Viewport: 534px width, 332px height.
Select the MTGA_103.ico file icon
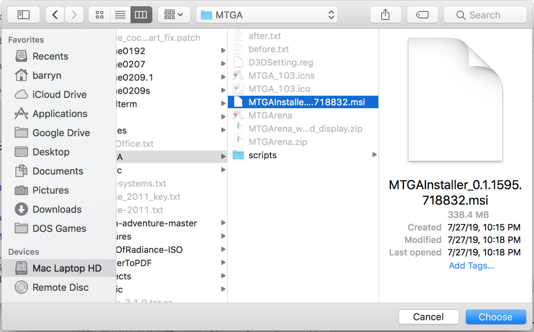point(238,89)
